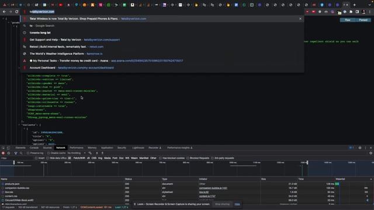Switch JSON view to Raw
374x210 pixels.
pyautogui.click(x=348, y=20)
